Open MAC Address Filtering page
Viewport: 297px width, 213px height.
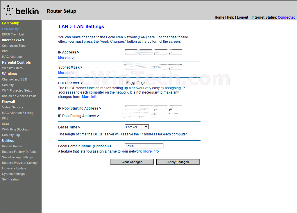pyautogui.click(x=18, y=113)
